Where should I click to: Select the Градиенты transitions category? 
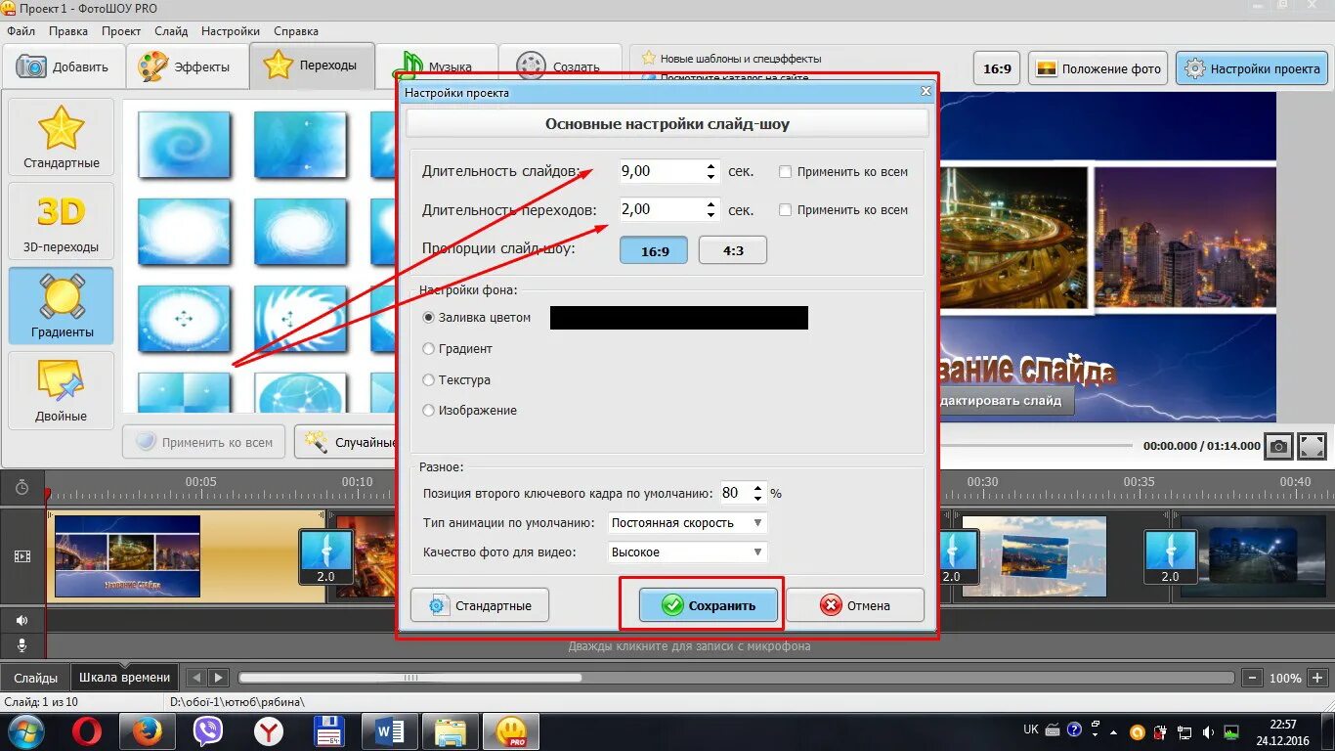(61, 305)
